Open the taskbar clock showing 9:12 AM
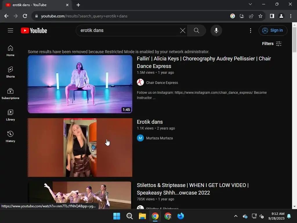The image size is (297, 223). [276, 216]
